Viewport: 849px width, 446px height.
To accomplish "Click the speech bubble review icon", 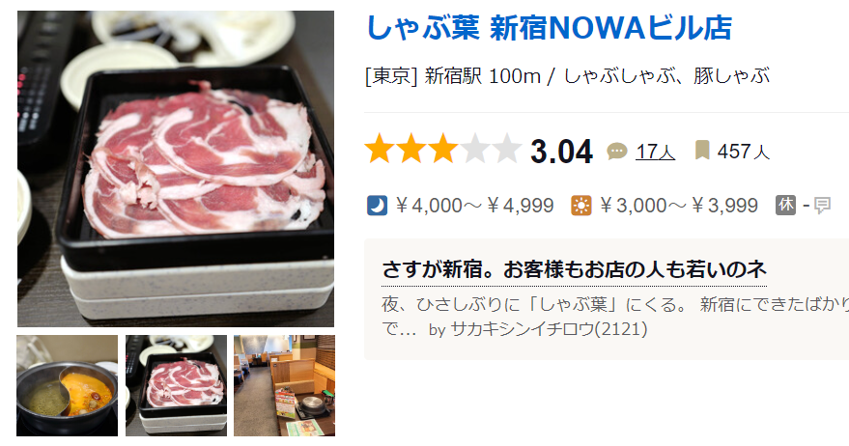I will [617, 151].
